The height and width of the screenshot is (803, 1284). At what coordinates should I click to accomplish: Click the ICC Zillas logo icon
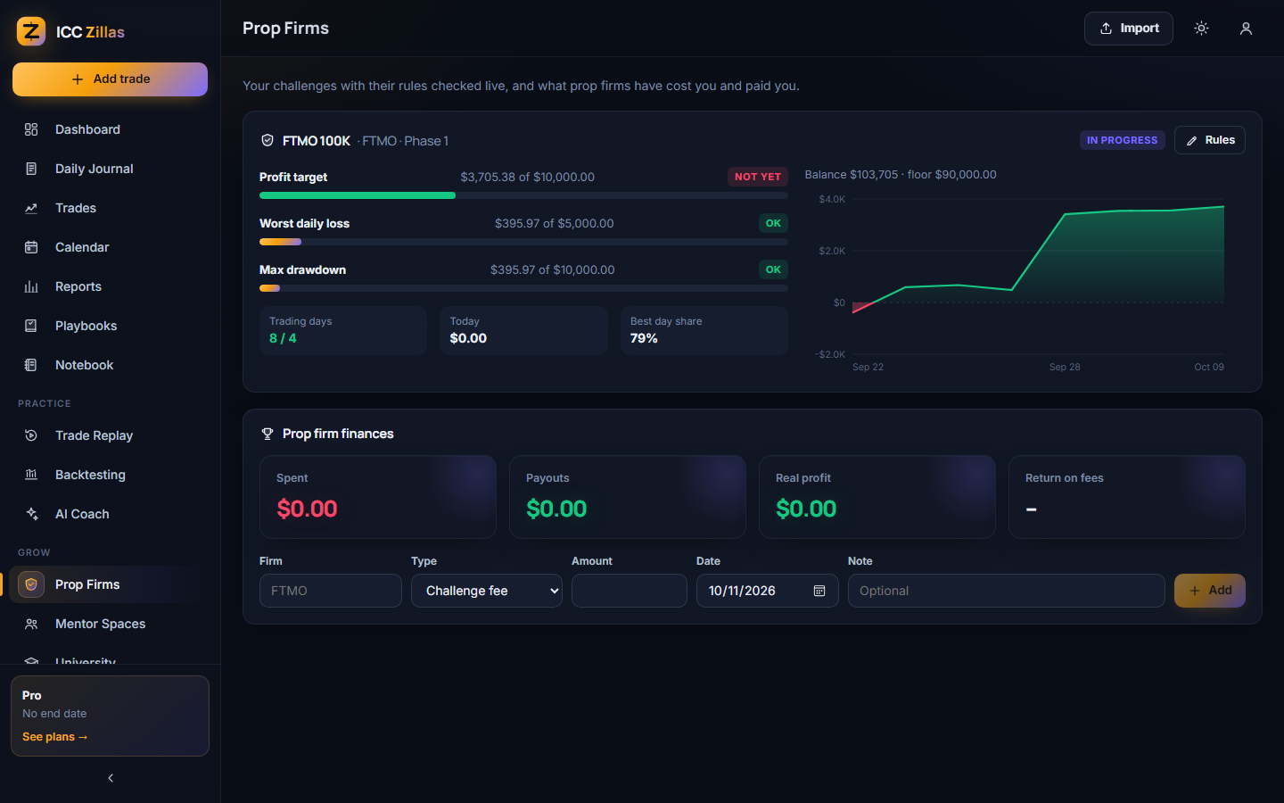click(x=31, y=31)
